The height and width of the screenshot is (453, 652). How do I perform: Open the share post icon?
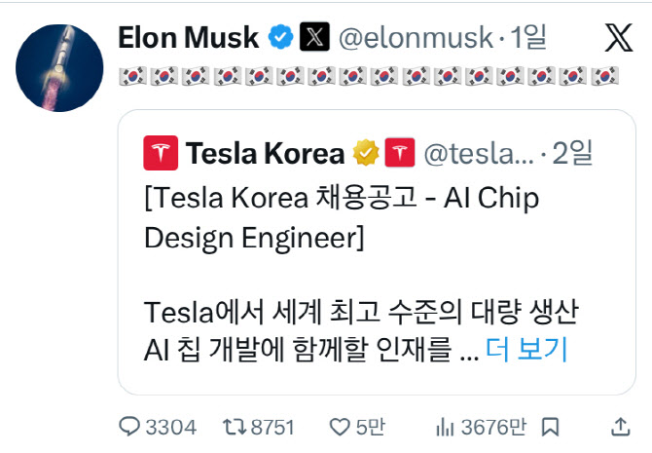(x=620, y=427)
